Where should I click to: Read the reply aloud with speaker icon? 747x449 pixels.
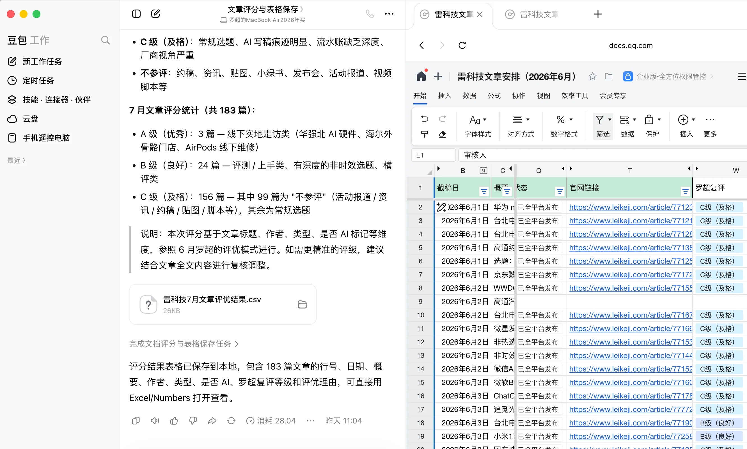(155, 421)
